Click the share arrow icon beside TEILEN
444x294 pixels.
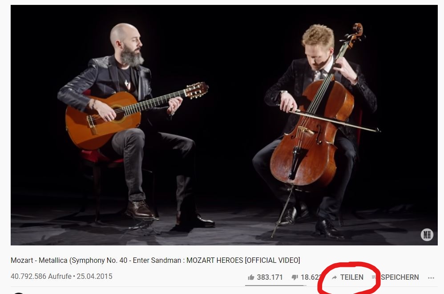(x=334, y=277)
